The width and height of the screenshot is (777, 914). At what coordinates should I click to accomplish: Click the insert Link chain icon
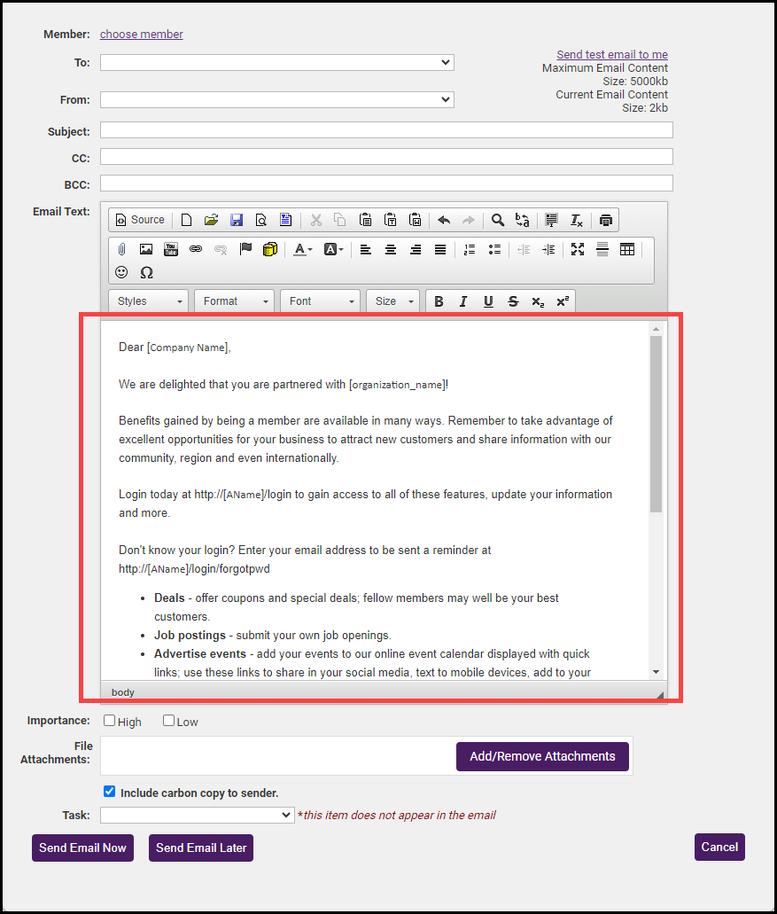196,249
